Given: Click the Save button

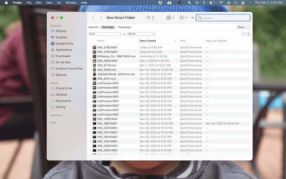Looking at the screenshot, I should (x=241, y=27).
